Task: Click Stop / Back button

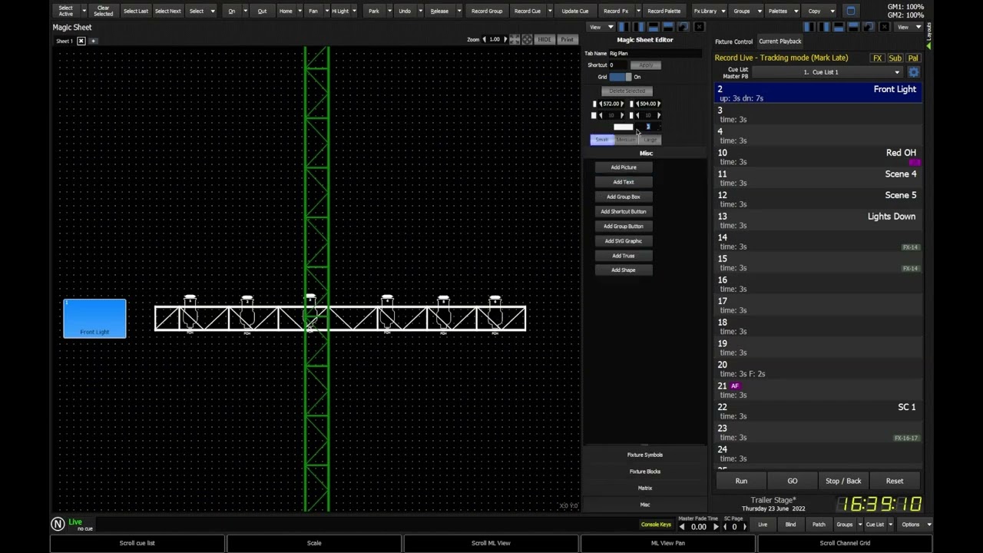Action: 843,481
